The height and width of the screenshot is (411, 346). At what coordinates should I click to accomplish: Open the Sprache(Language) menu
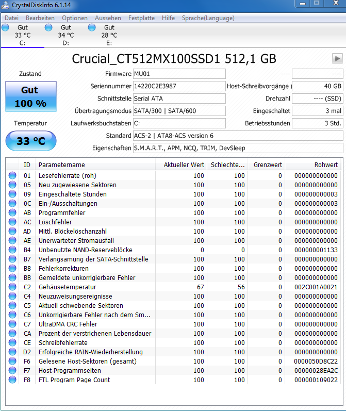[x=208, y=18]
